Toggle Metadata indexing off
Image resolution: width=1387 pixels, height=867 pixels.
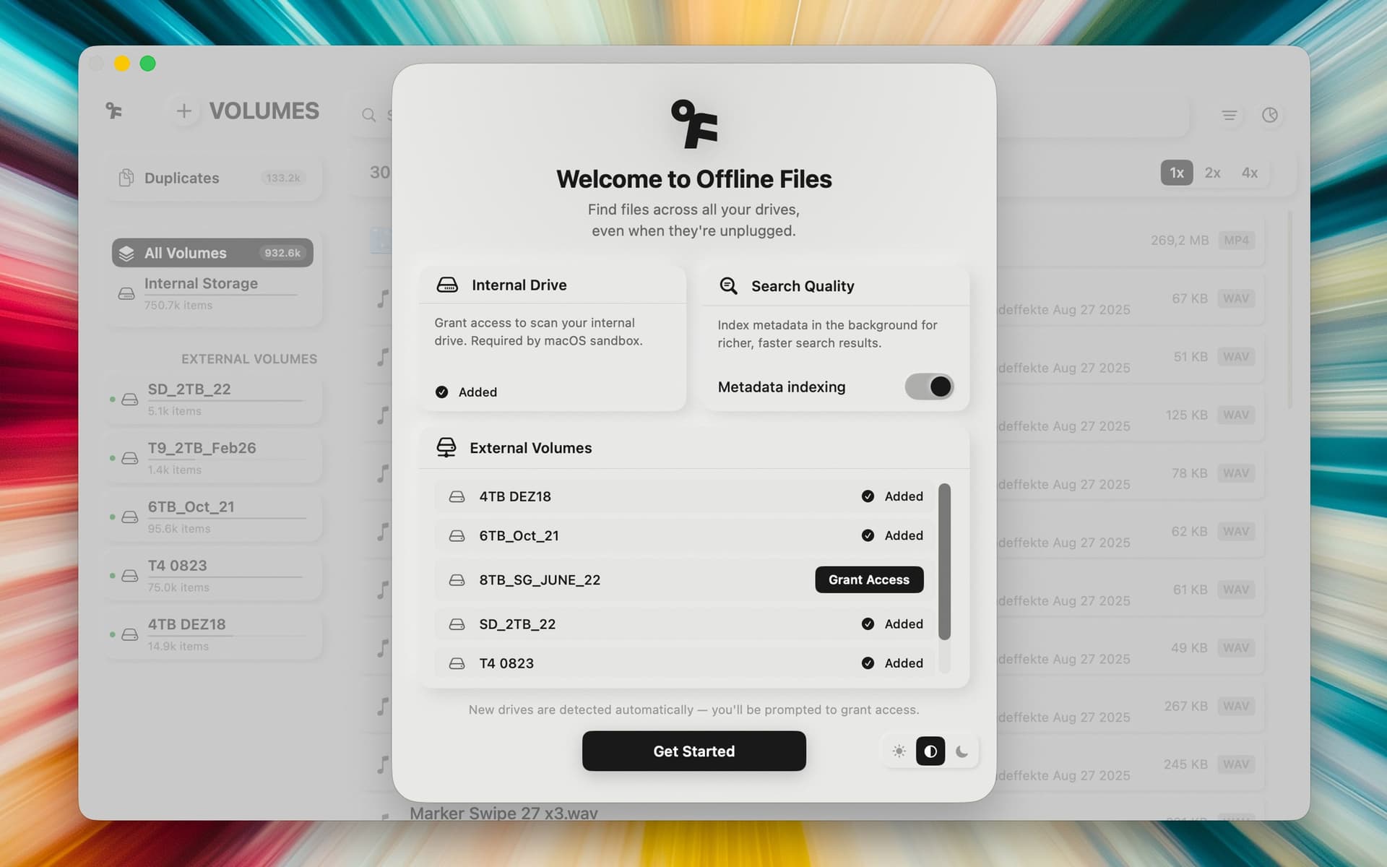929,387
